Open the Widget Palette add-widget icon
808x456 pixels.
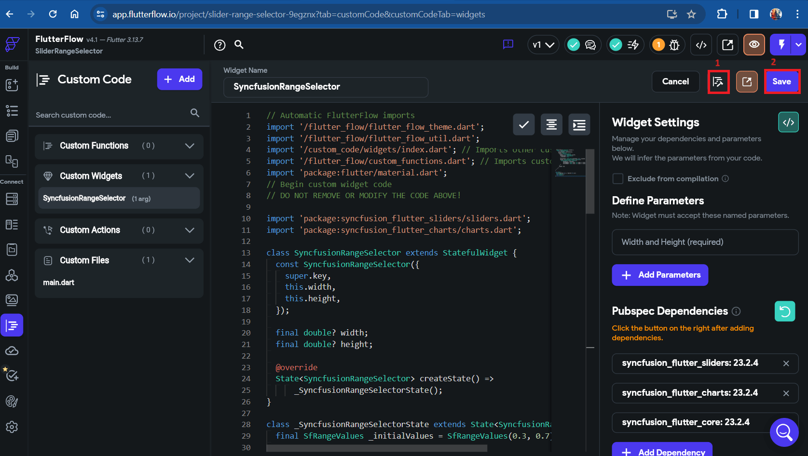pyautogui.click(x=12, y=85)
